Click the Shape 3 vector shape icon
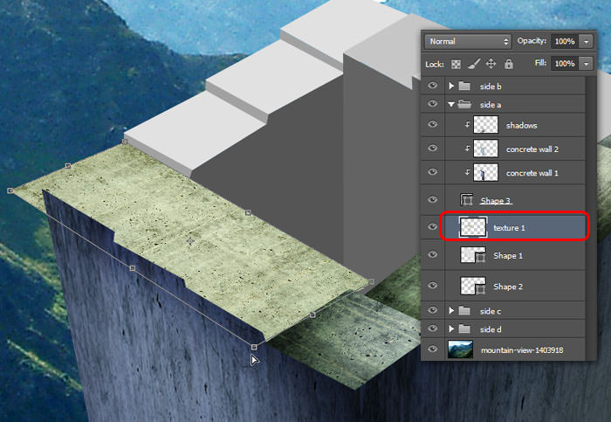 [x=466, y=200]
